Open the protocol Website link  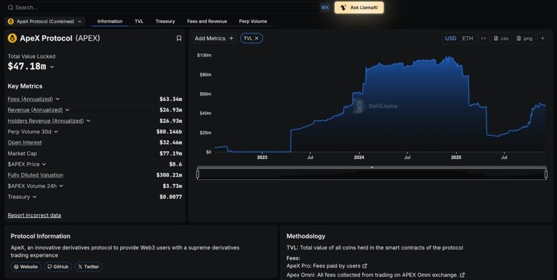(26, 266)
